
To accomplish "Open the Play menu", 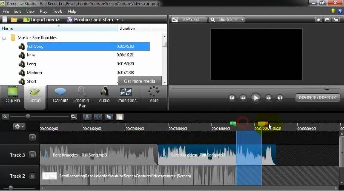I will point(43,12).
